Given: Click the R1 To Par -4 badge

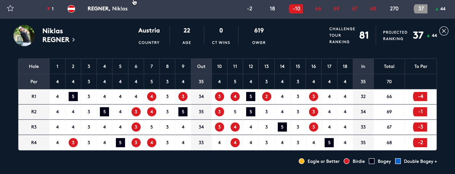Looking at the screenshot, I should coord(420,97).
